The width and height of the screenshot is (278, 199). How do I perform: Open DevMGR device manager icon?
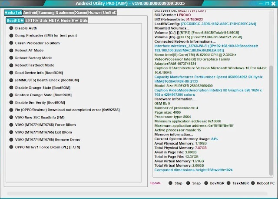207,183
